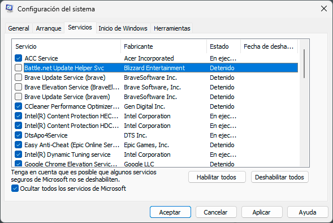Sort by the Fabricante column header
The image size is (333, 223).
pyautogui.click(x=163, y=46)
